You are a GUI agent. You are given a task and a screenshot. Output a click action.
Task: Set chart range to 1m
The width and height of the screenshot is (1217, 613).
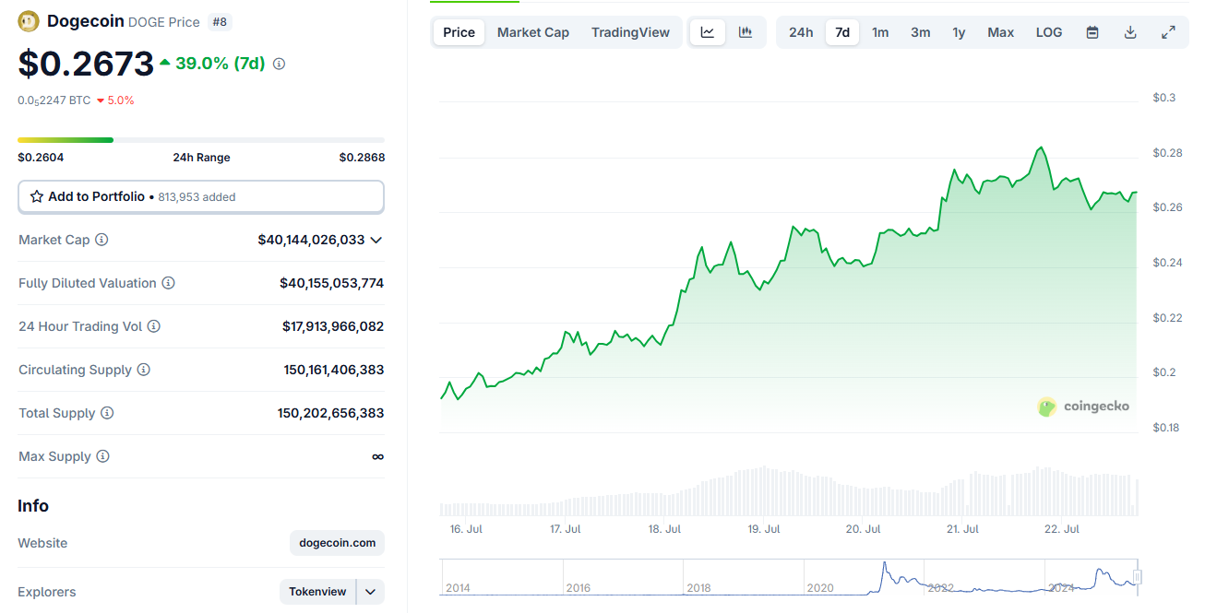pos(880,32)
